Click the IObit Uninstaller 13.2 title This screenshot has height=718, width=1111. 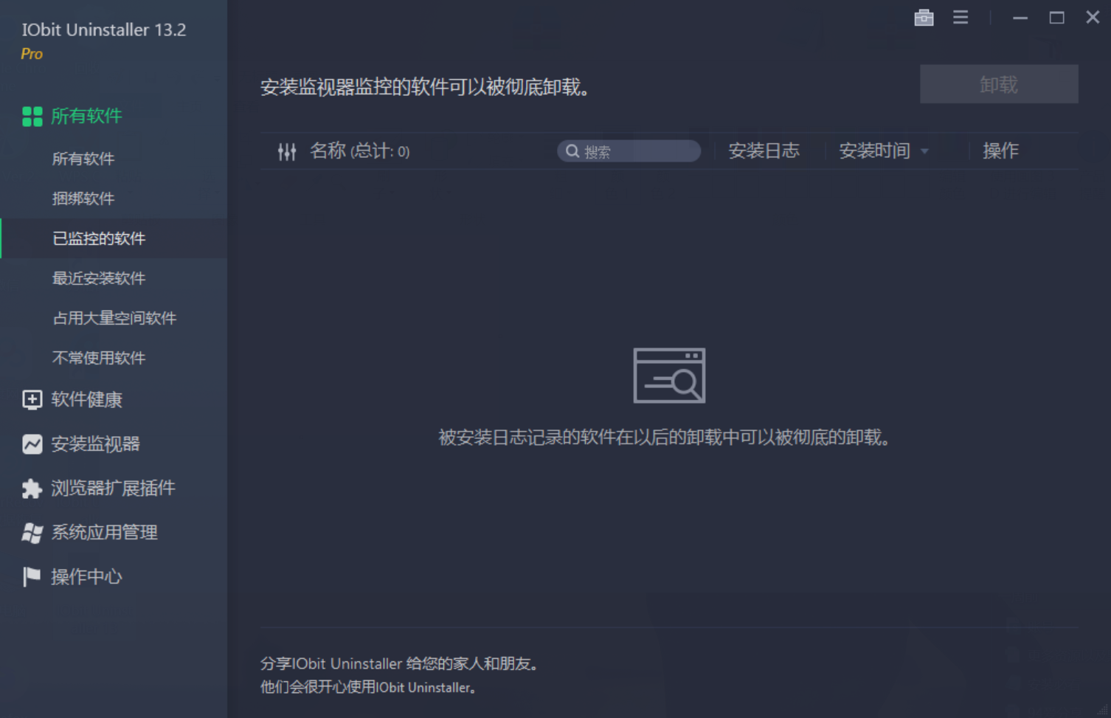tap(103, 30)
